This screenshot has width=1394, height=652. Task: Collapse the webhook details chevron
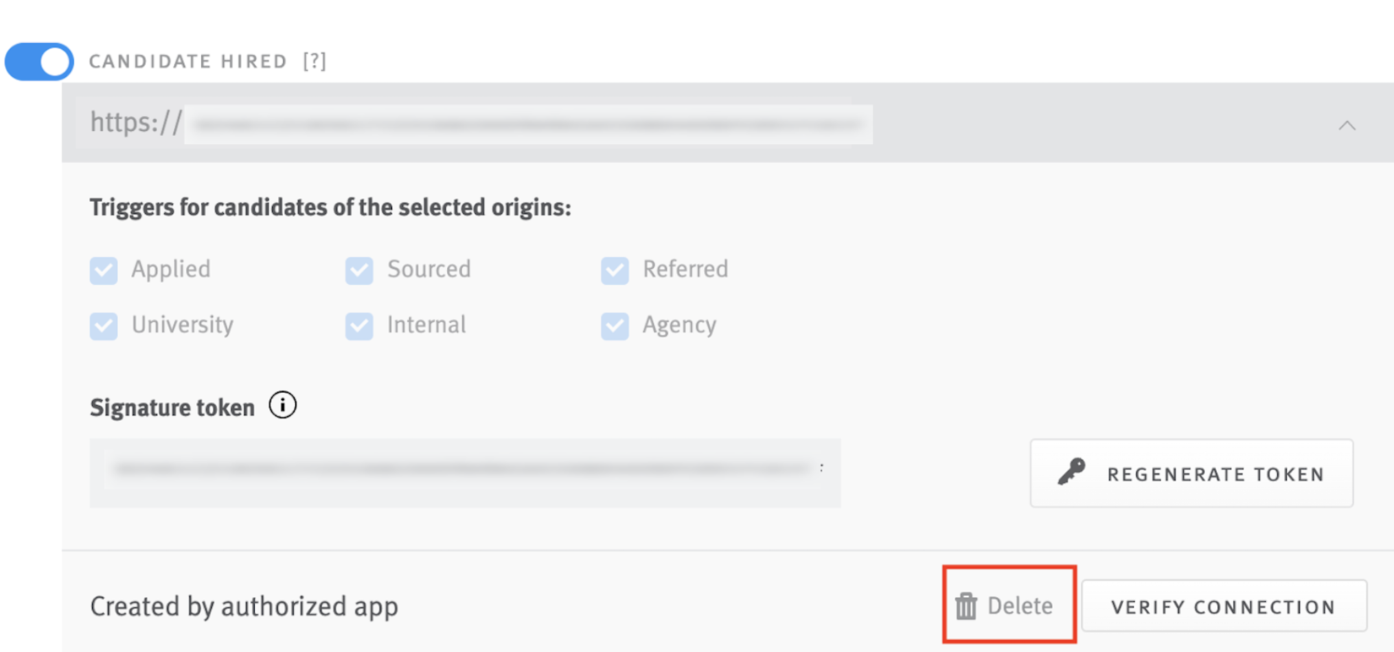point(1347,125)
